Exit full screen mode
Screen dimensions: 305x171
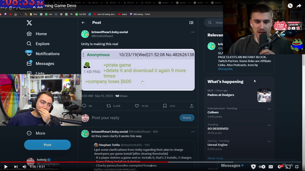tap(297, 167)
